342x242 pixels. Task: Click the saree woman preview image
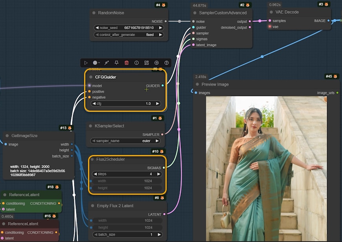coord(267,168)
